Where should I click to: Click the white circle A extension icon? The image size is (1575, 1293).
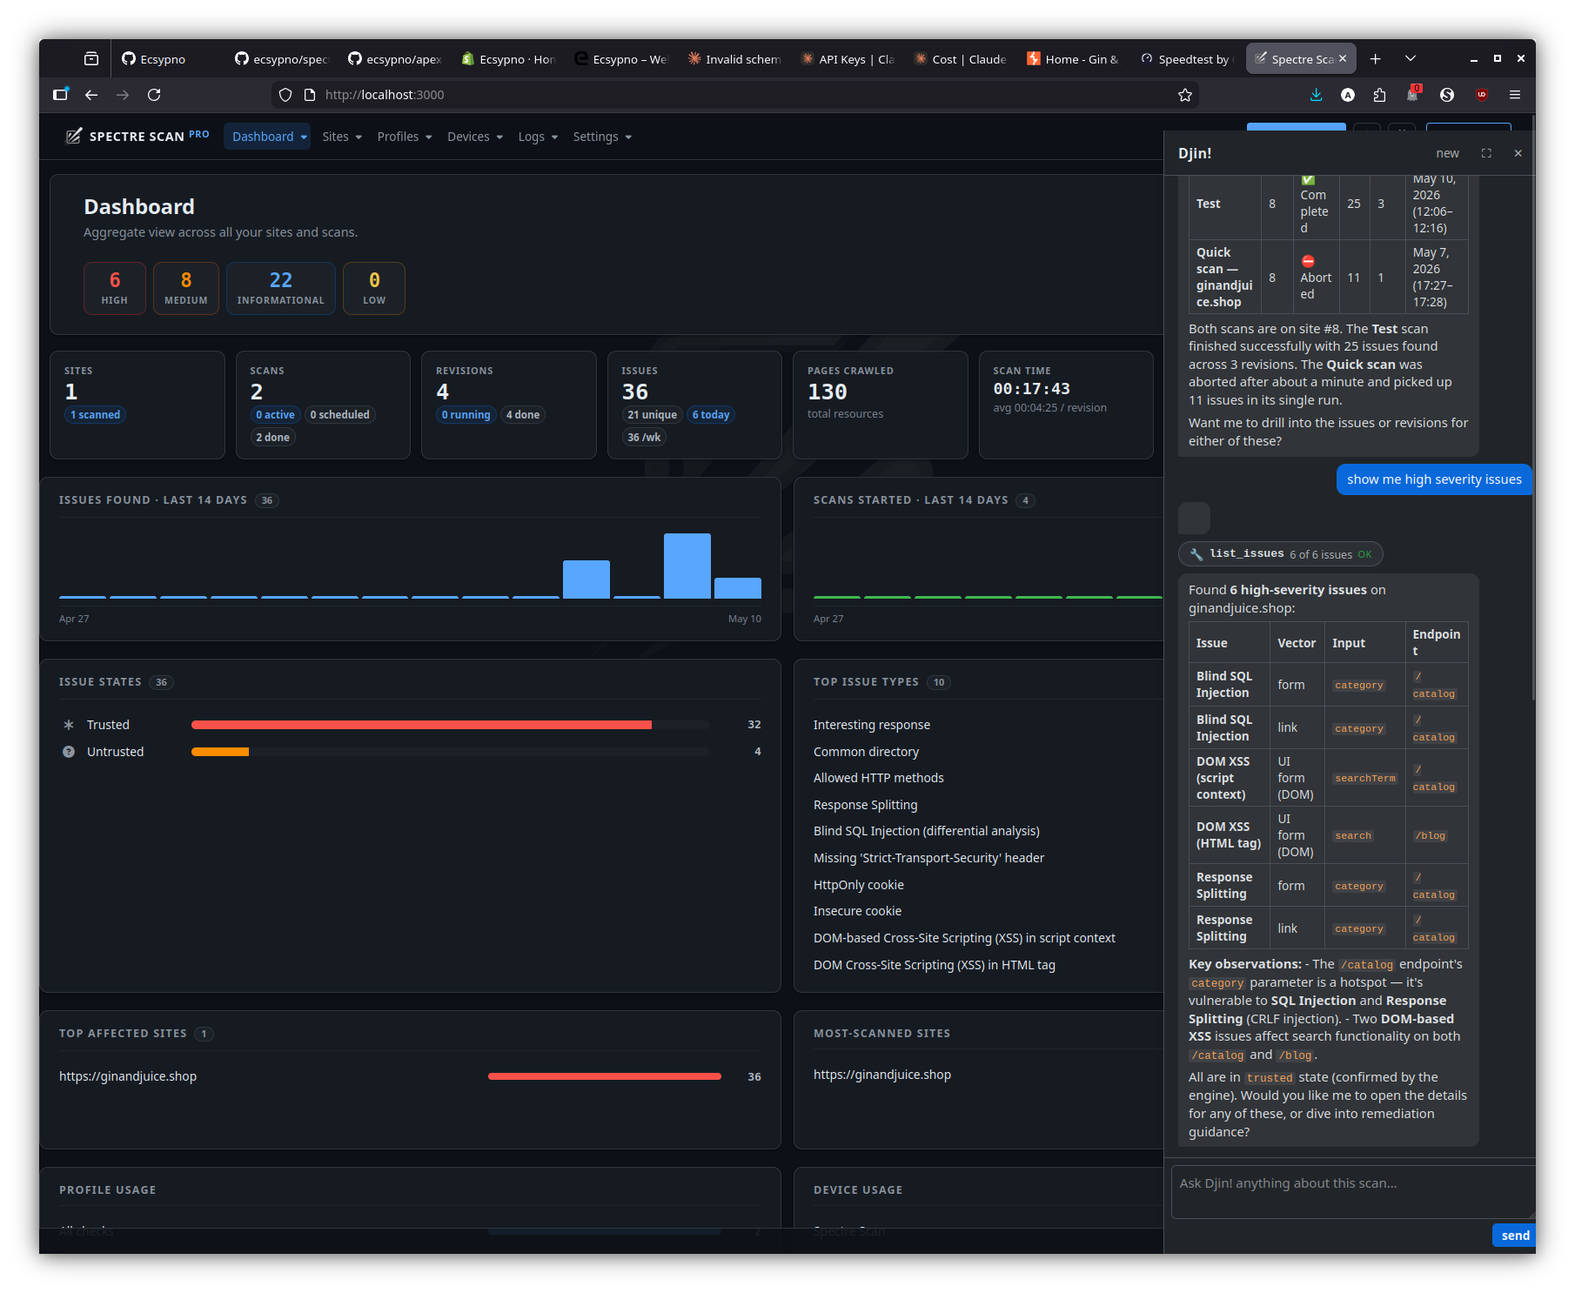[1348, 95]
